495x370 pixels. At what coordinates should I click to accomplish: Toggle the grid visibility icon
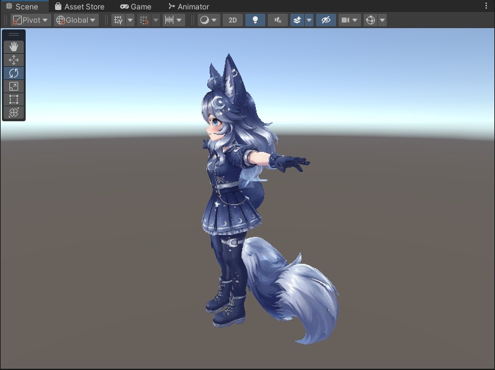pyautogui.click(x=118, y=20)
